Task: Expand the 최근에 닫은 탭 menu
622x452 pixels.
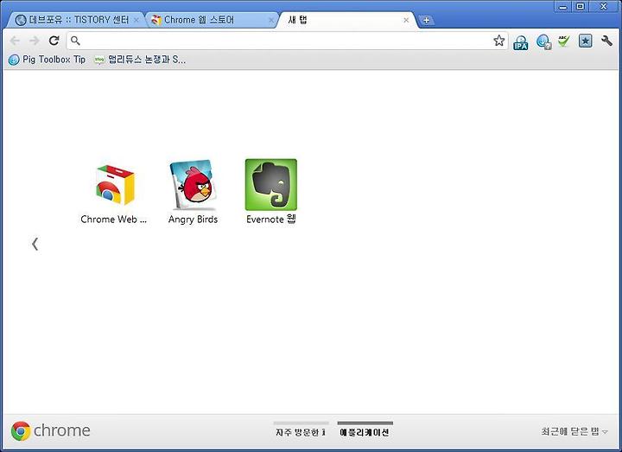Action: tap(574, 431)
